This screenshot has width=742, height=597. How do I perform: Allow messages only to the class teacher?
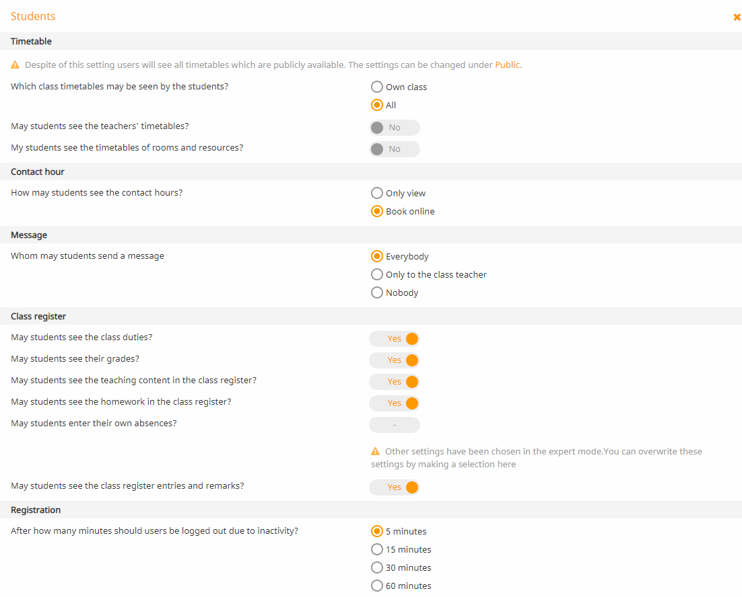[377, 274]
